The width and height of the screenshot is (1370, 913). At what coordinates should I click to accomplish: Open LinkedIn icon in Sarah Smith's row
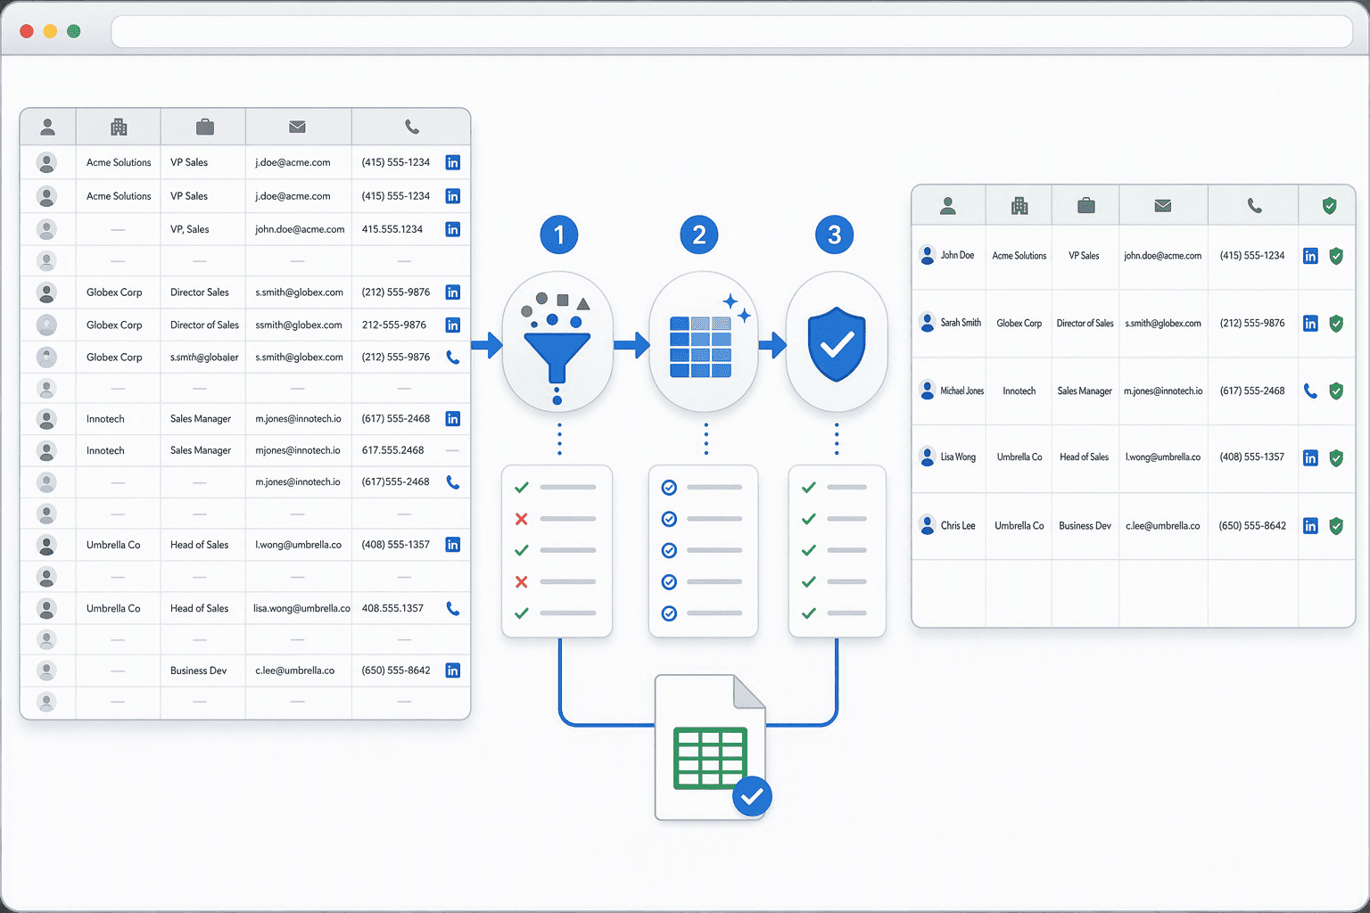click(x=1310, y=324)
